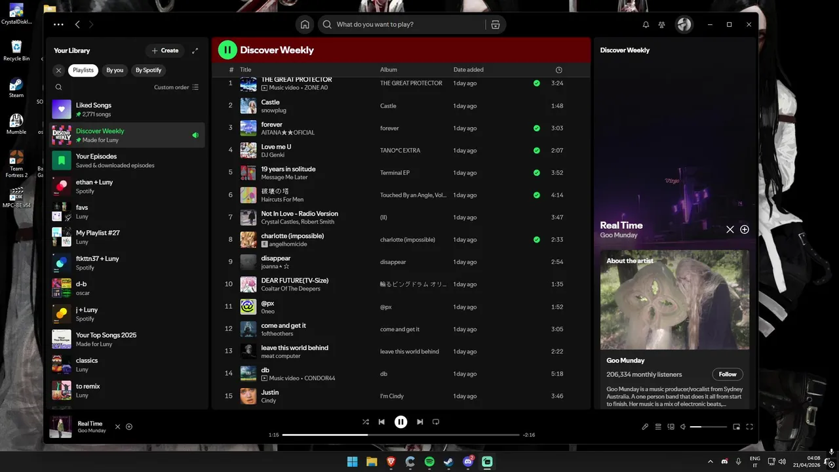Image resolution: width=839 pixels, height=472 pixels.
Task: Click the Castle track by snowplug
Action: coord(401,106)
